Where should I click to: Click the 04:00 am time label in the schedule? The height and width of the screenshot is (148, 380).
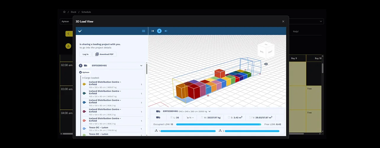(x=67, y=113)
